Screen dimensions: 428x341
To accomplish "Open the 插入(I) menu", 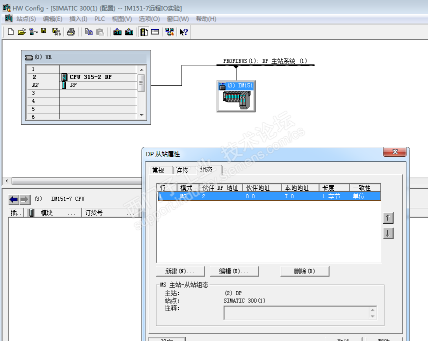I will (78, 19).
